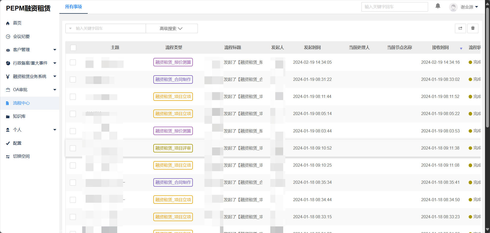Open 会议纪要 clock icon in sidebar
Viewport: 490px width, 233px height.
(8, 37)
